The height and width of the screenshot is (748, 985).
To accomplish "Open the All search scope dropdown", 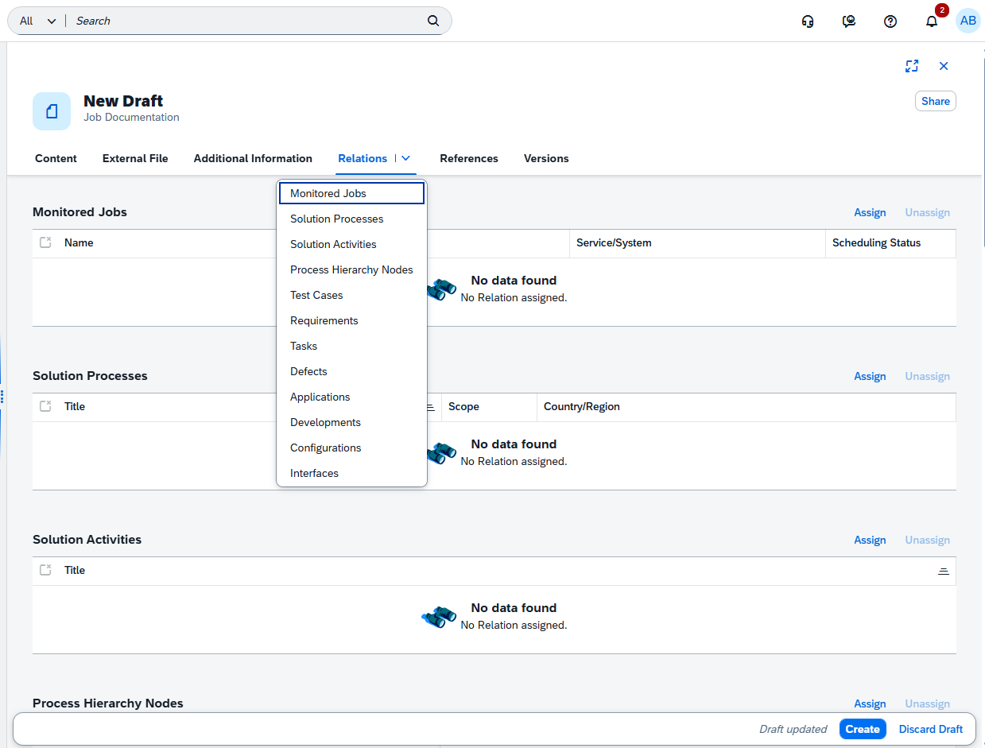I will tap(38, 21).
